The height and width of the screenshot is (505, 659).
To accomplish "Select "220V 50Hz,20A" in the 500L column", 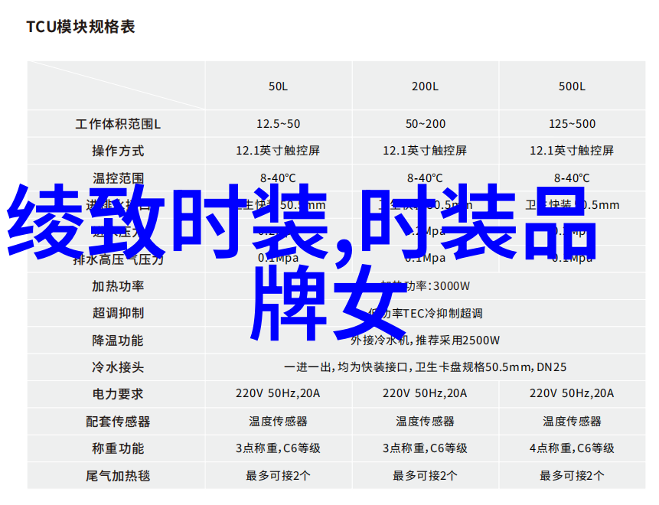I will (x=572, y=393).
